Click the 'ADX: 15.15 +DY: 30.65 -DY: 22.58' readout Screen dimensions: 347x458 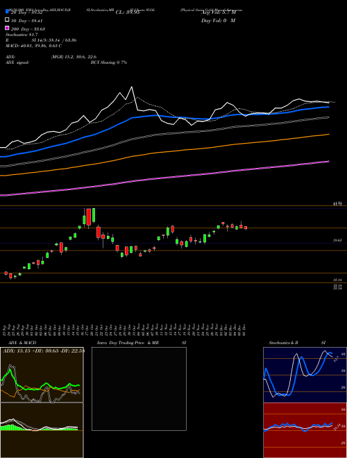pos(43,350)
